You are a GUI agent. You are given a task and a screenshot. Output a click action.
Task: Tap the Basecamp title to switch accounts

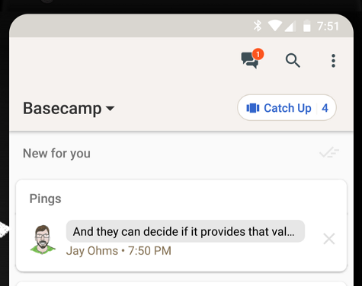coord(62,109)
